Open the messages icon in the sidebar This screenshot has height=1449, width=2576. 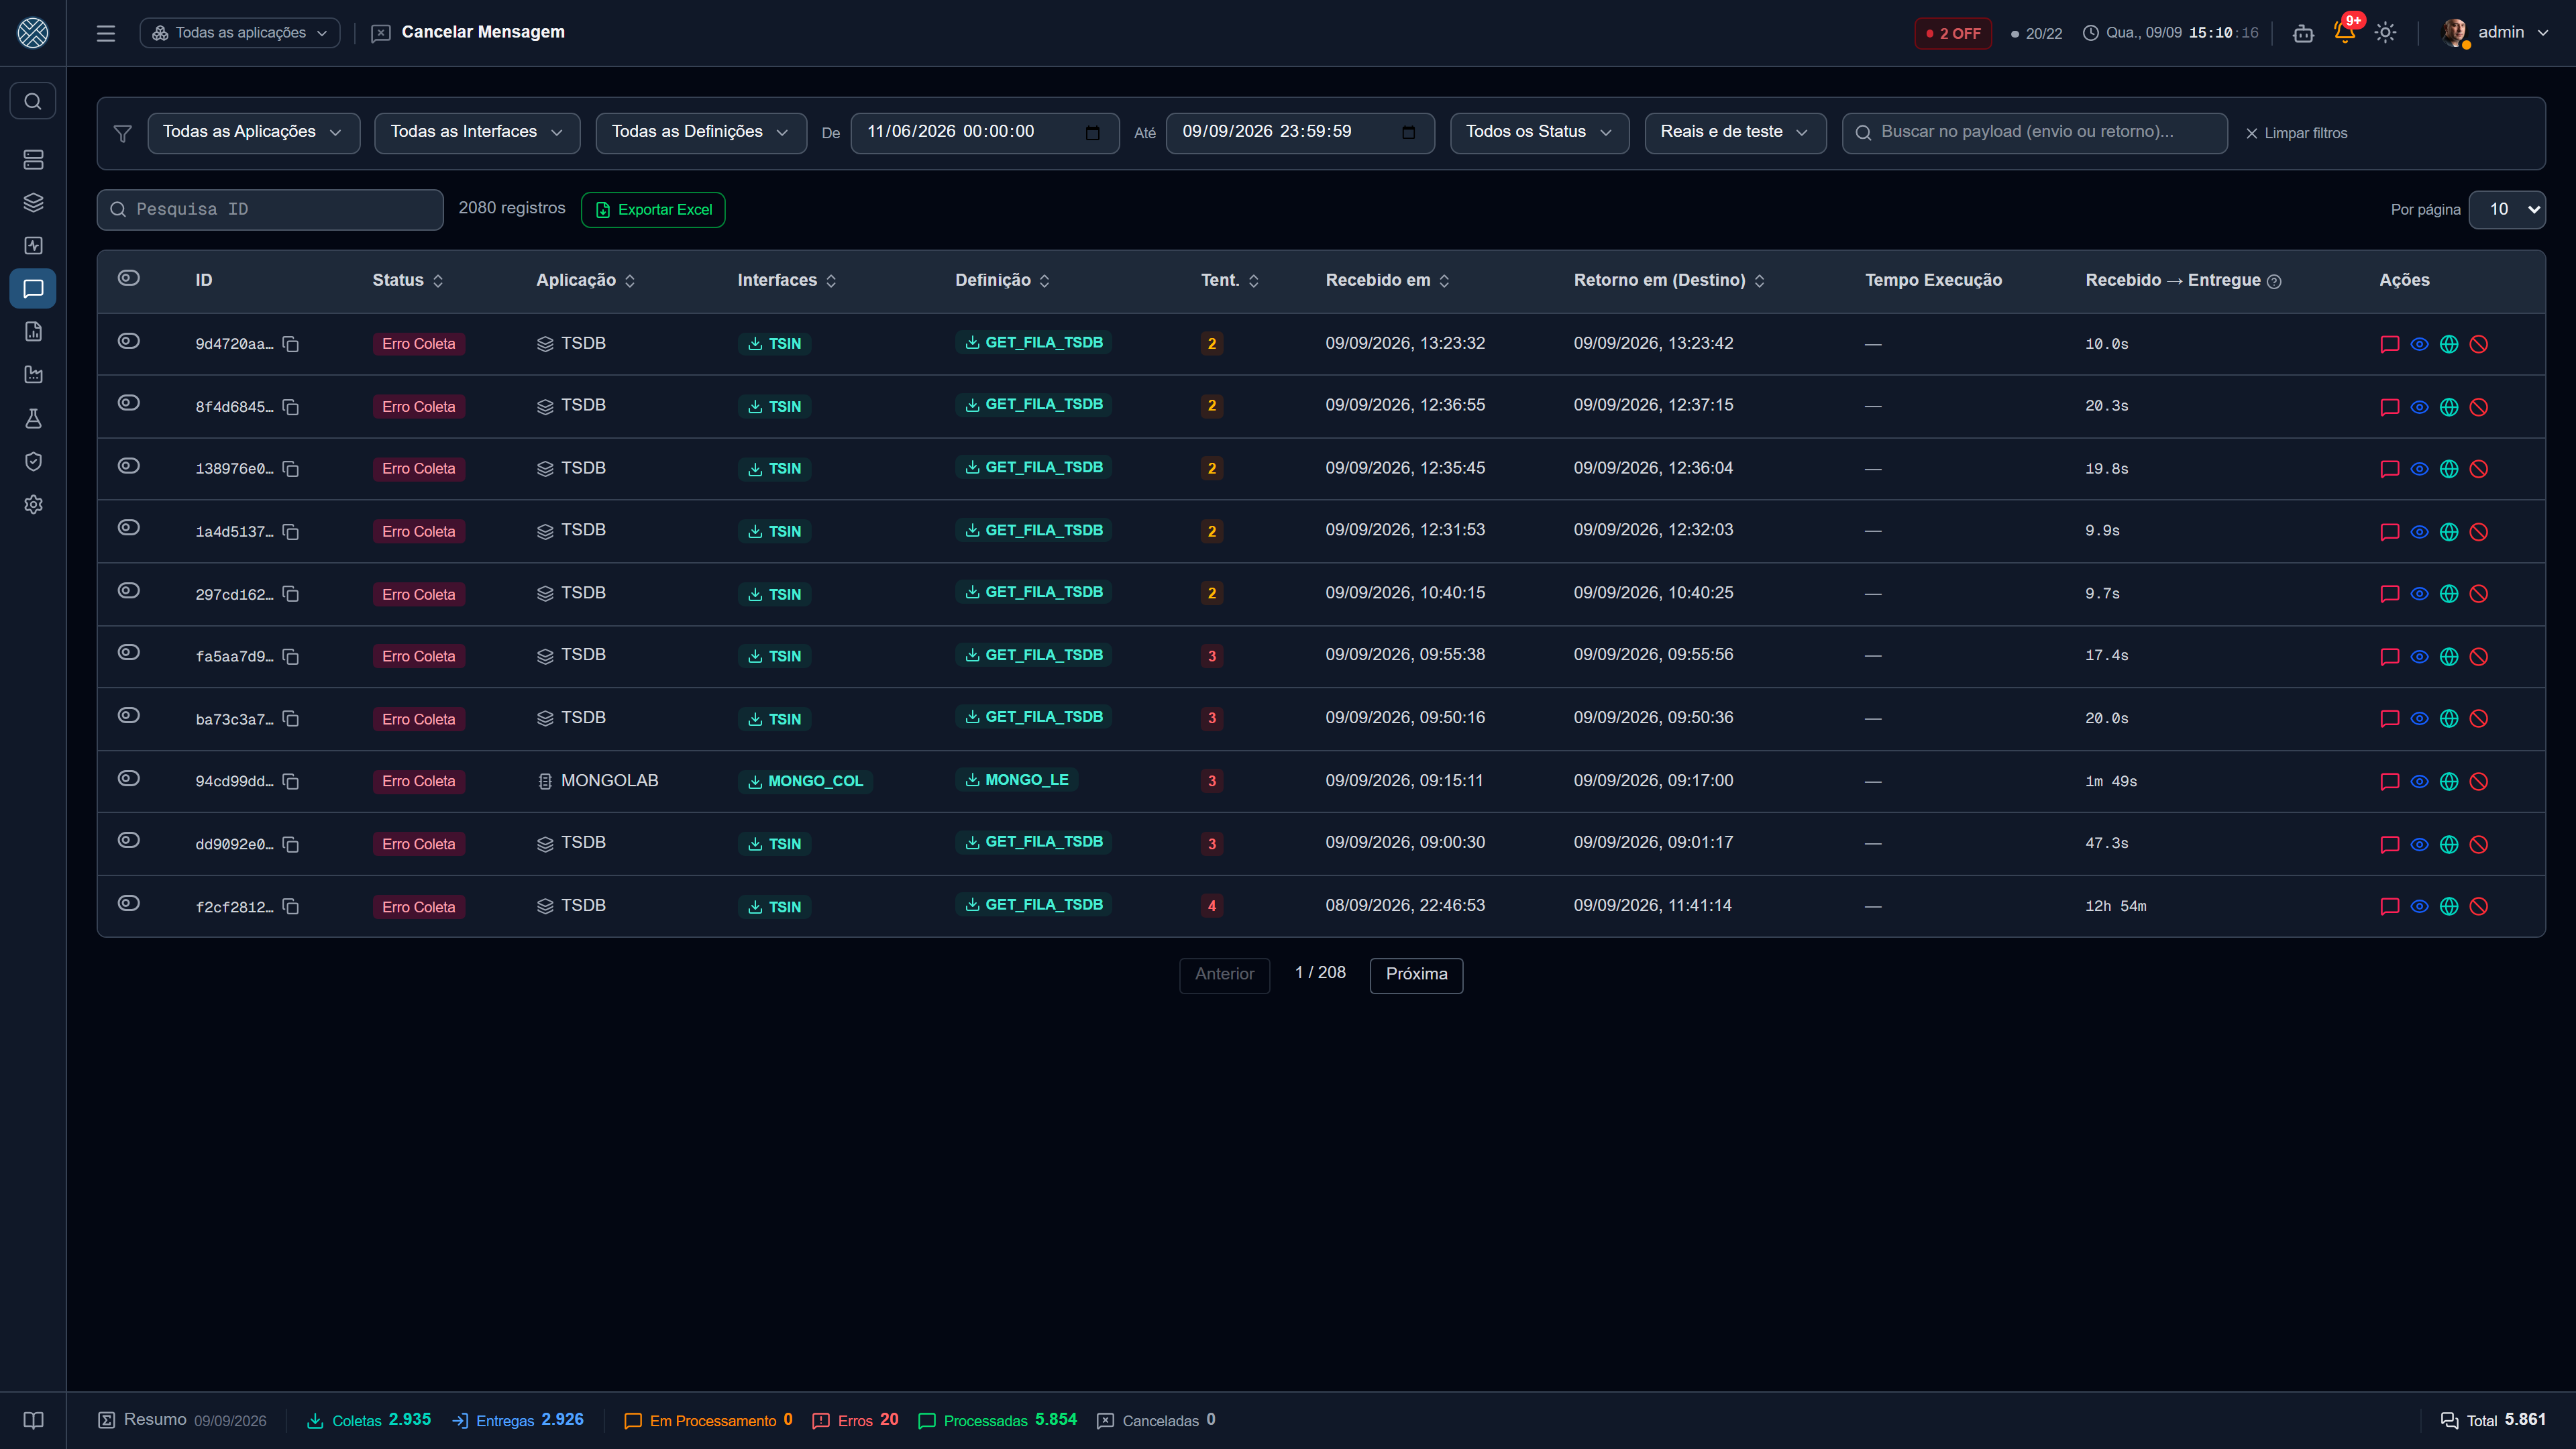(x=33, y=289)
